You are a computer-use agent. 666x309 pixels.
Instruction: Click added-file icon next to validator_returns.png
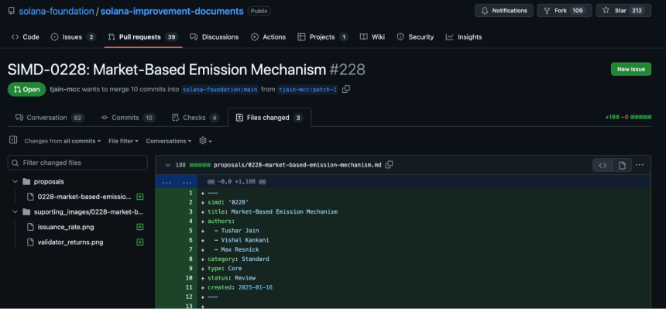139,242
